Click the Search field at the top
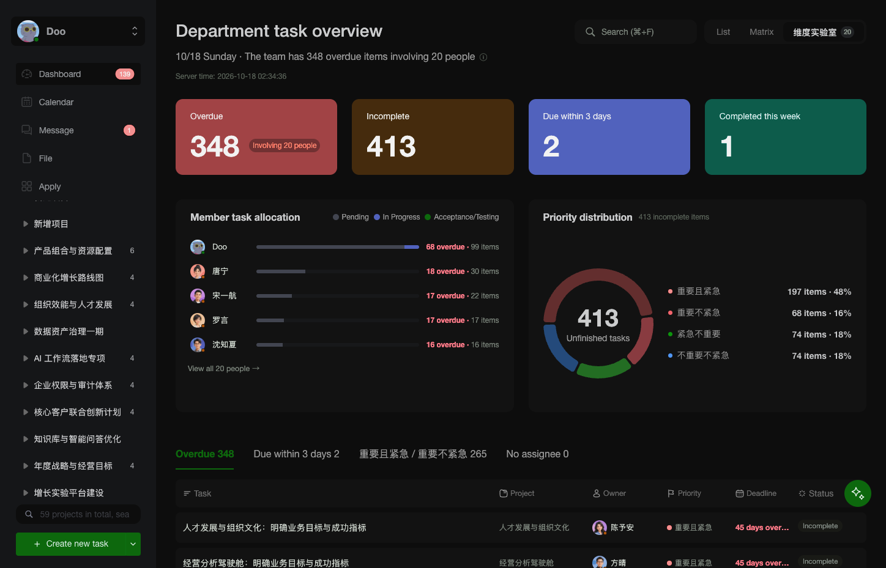 click(636, 32)
